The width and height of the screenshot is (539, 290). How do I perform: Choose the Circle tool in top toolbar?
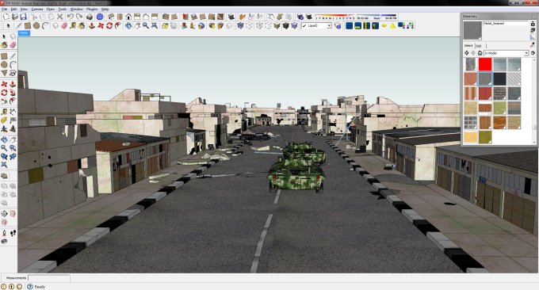pos(36,26)
